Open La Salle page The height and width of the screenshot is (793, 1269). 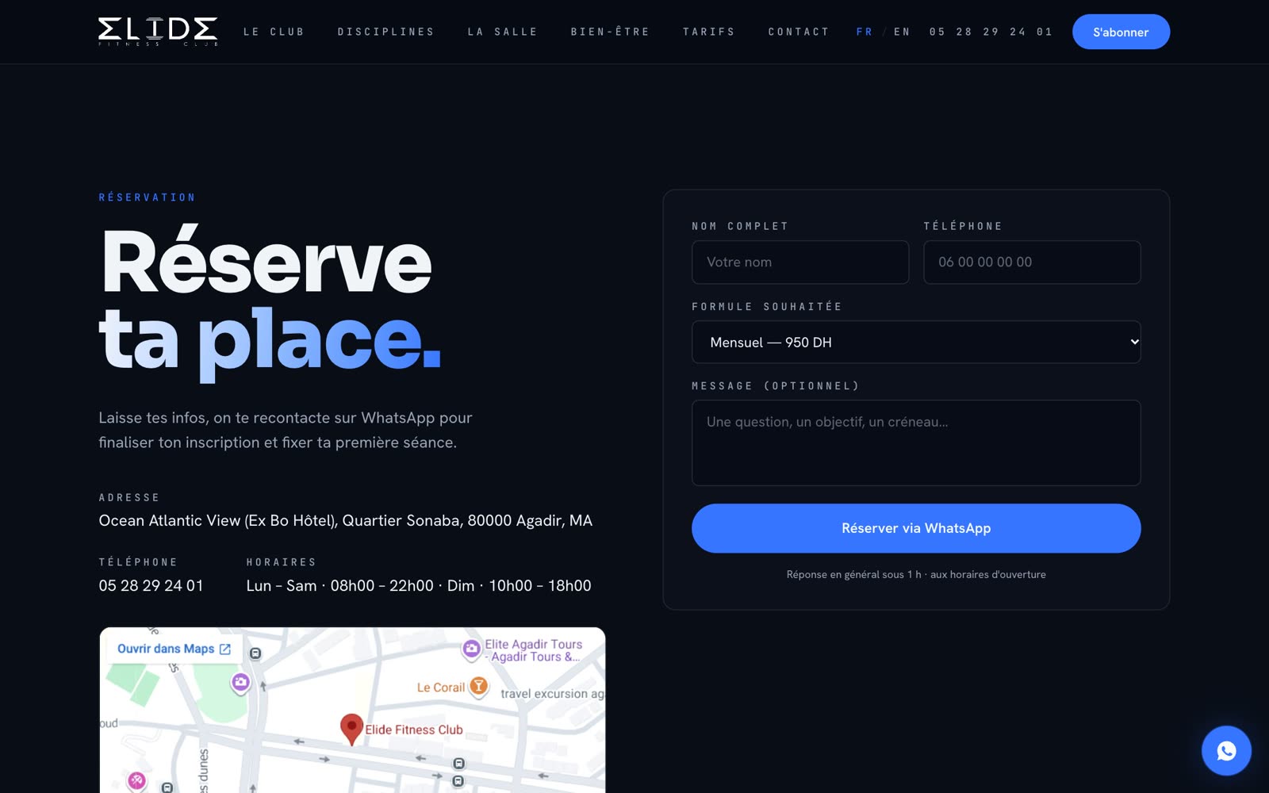point(502,32)
